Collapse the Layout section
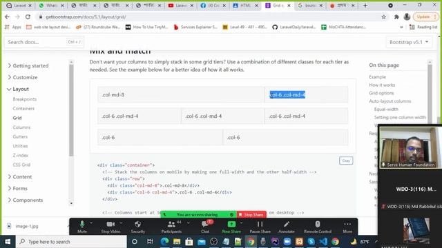Image resolution: width=442 pixels, height=248 pixels. tap(18, 89)
